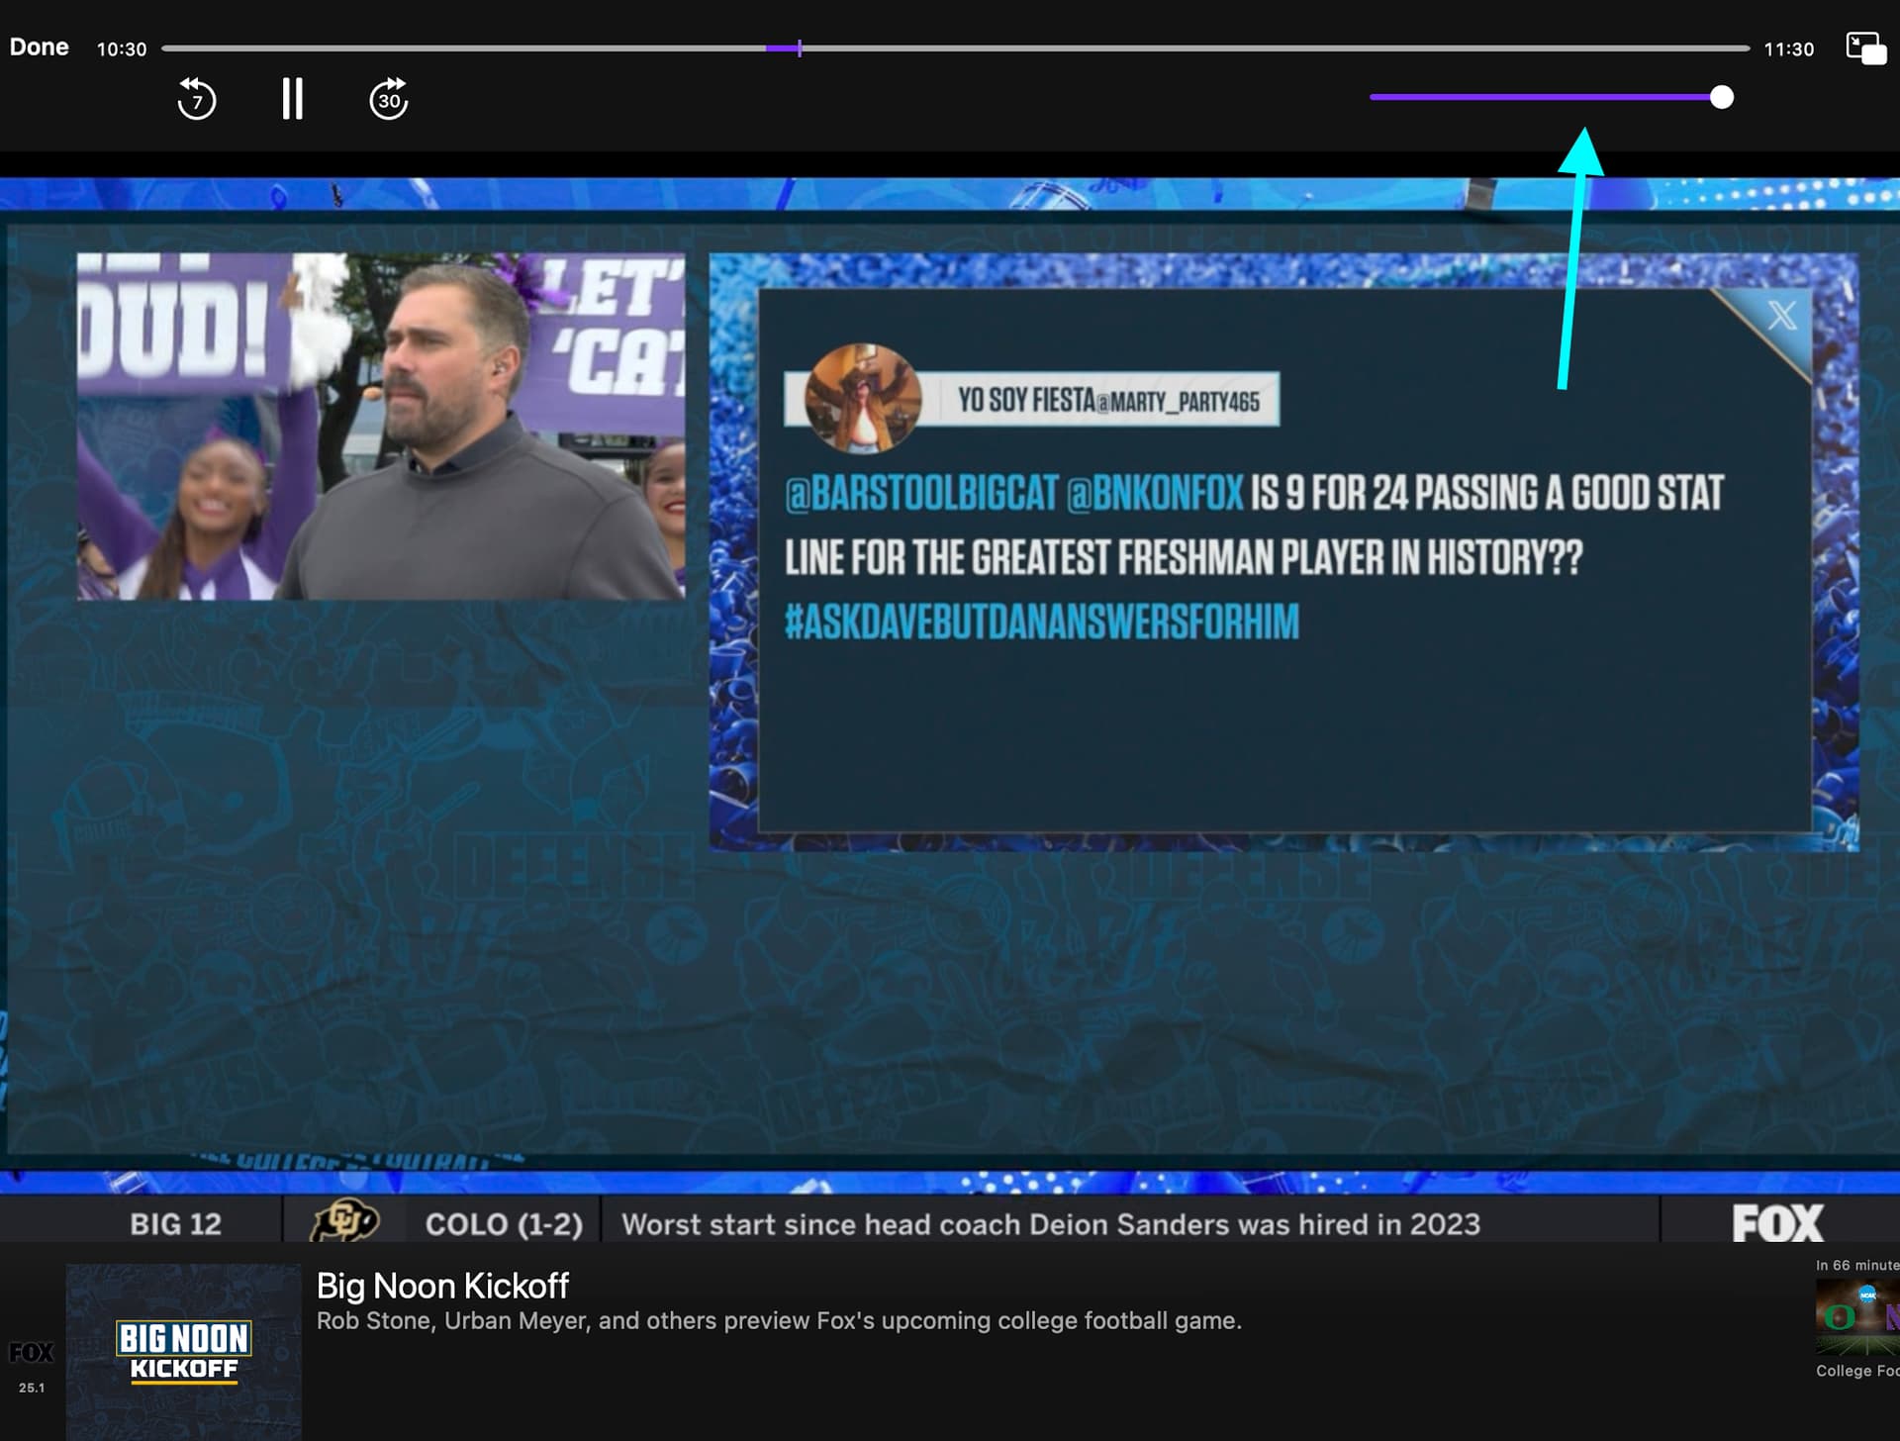Screen dimensions: 1900x1441
Task: Click the FOX logo in the ticker bar
Action: coord(1777,1223)
